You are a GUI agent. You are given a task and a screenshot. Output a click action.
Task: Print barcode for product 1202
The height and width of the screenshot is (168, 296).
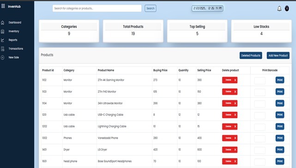click(280, 126)
